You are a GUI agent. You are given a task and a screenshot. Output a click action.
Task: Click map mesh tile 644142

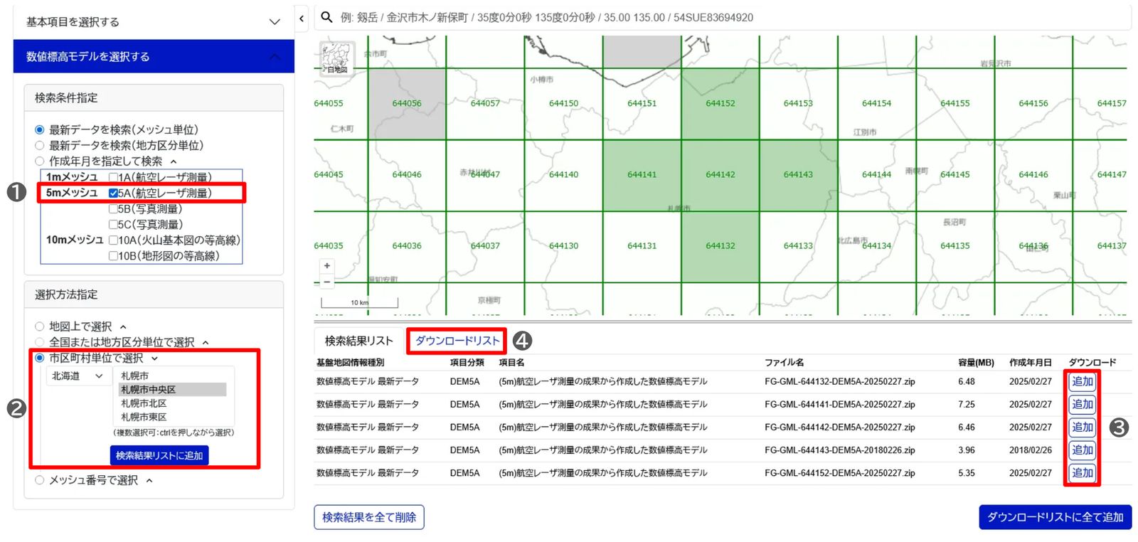coord(720,175)
